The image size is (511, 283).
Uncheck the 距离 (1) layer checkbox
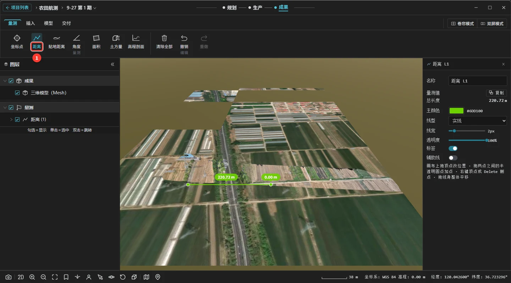(17, 120)
